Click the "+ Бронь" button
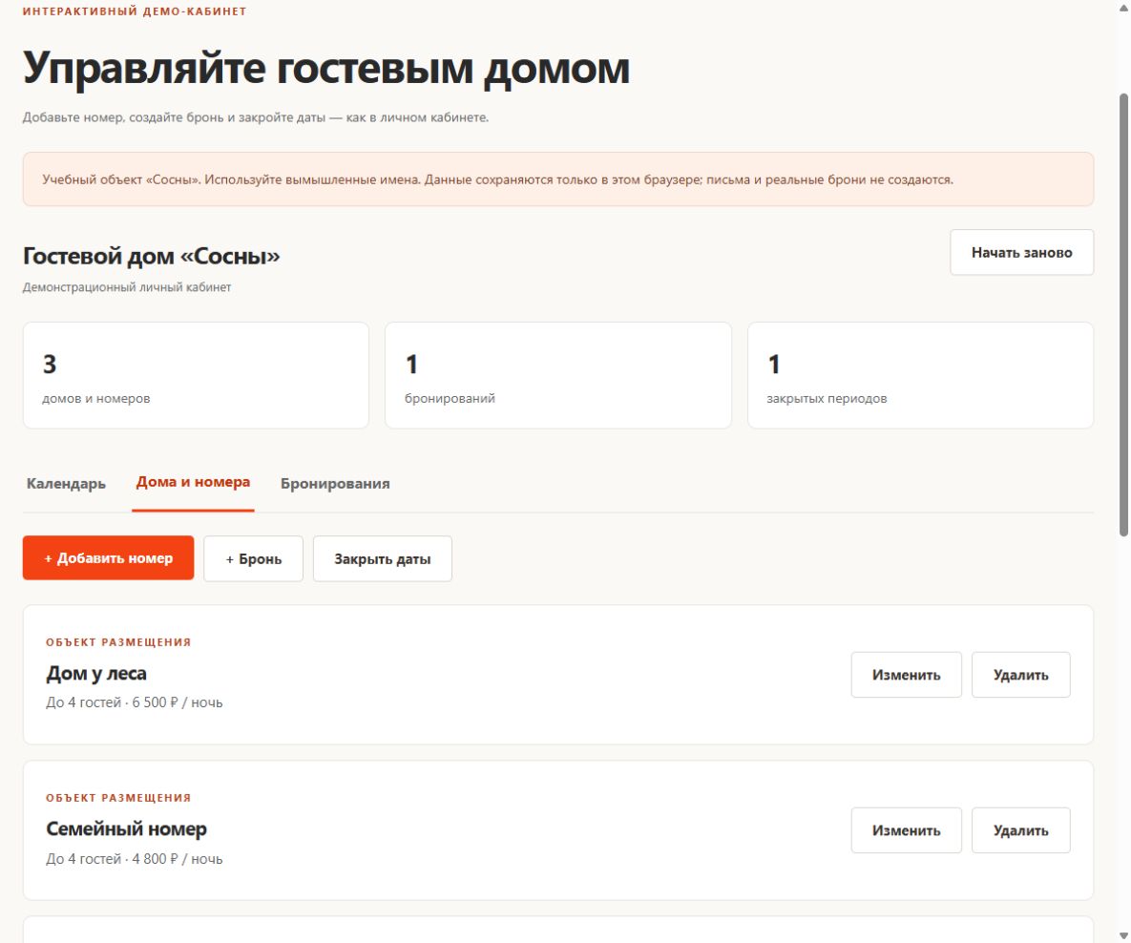Viewport: 1131px width, 943px height. [253, 558]
